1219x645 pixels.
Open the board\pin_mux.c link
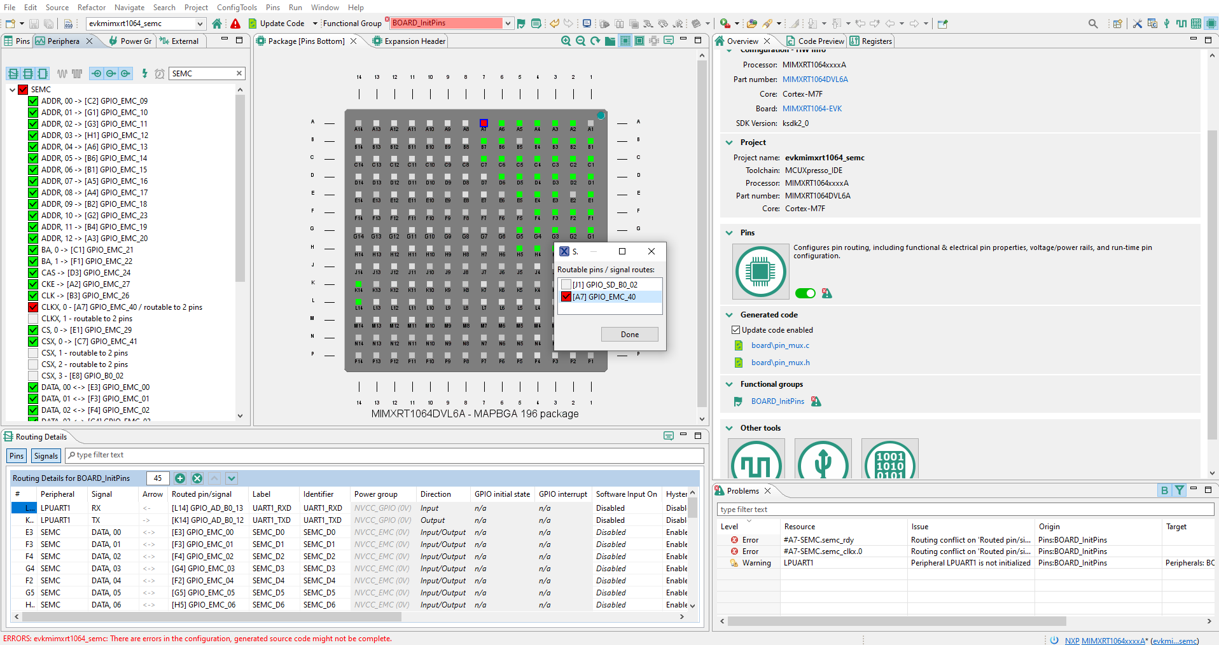click(780, 345)
